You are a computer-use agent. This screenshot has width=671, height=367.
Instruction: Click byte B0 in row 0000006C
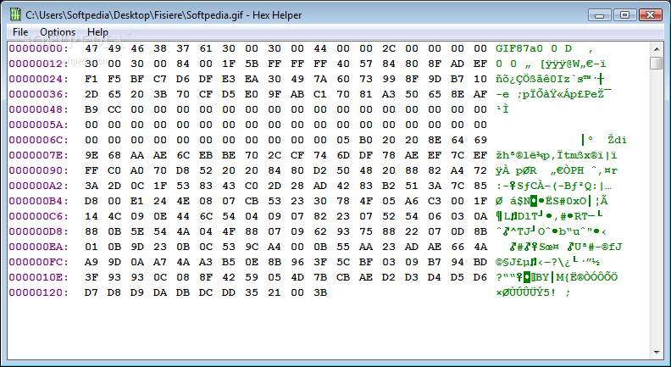coord(366,140)
